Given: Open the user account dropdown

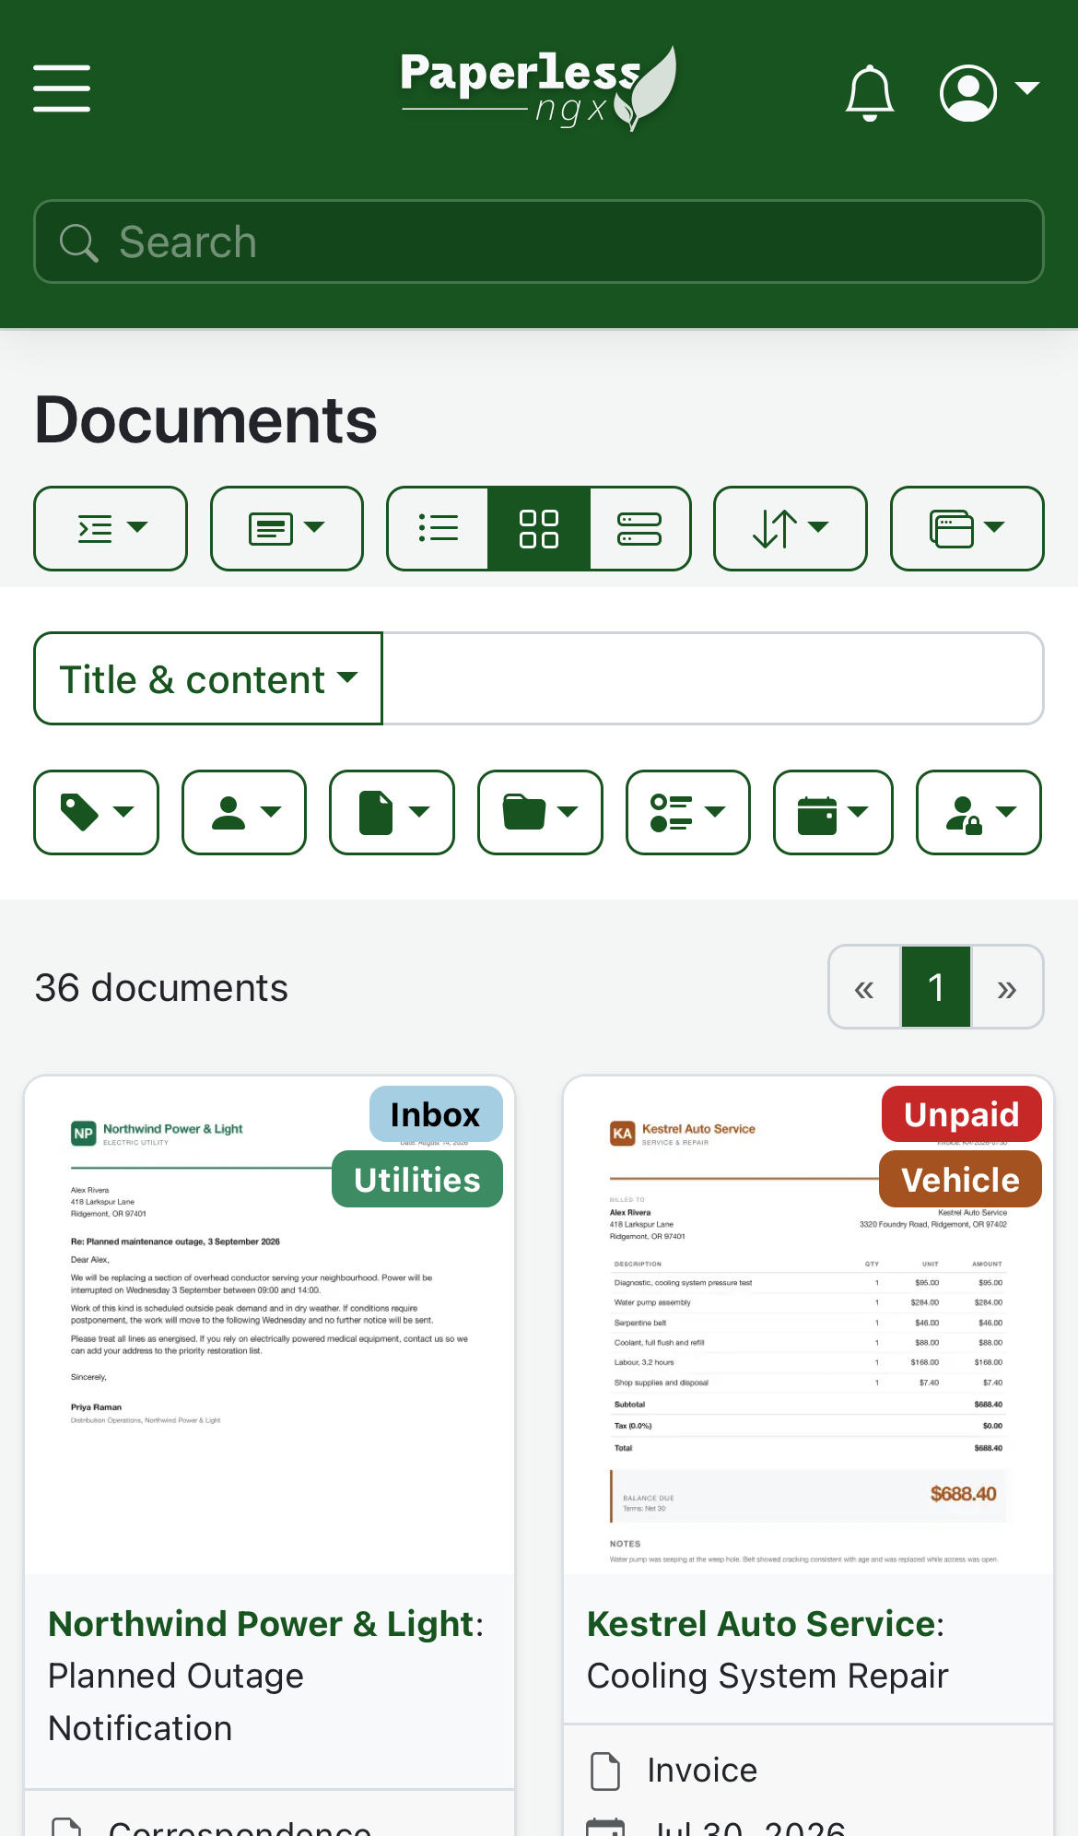Looking at the screenshot, I should (990, 92).
